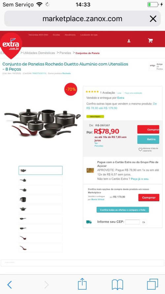Select the red ladle thumbnail at the bottom
165x294 pixels.
click(x=41, y=248)
